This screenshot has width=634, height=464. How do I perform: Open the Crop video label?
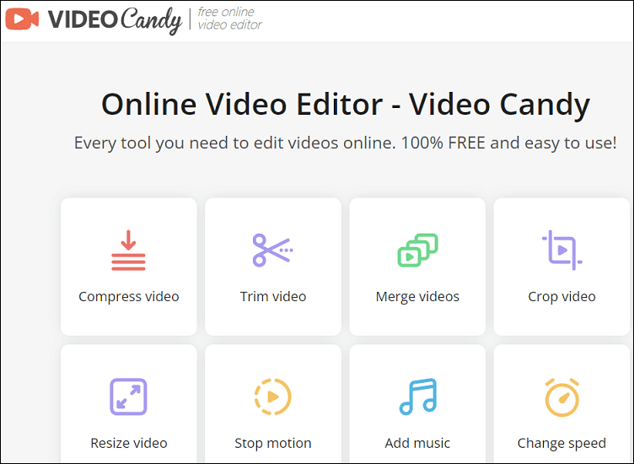click(x=562, y=296)
